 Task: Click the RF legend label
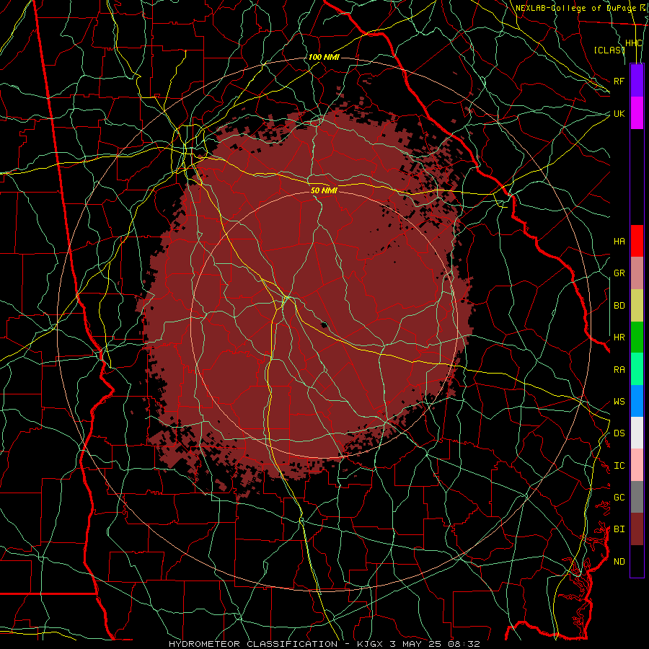click(x=619, y=81)
